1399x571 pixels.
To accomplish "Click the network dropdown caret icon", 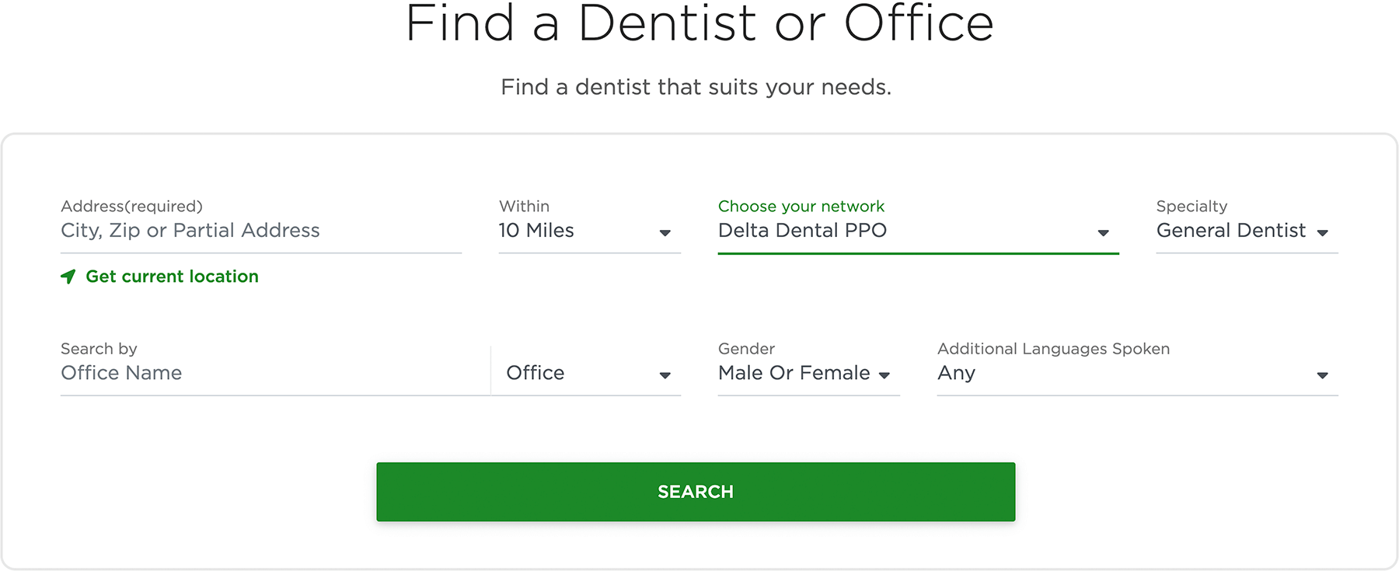I will [x=1103, y=233].
